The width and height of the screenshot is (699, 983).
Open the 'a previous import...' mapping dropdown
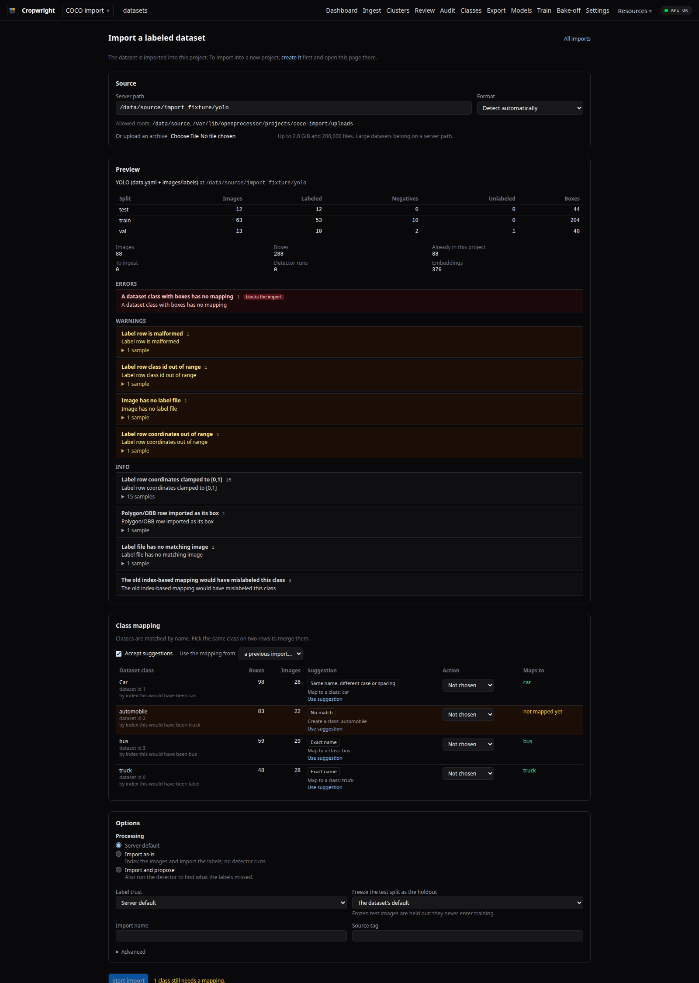click(270, 654)
